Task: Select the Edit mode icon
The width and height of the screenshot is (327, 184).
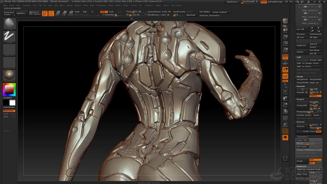Action: click(45, 13)
